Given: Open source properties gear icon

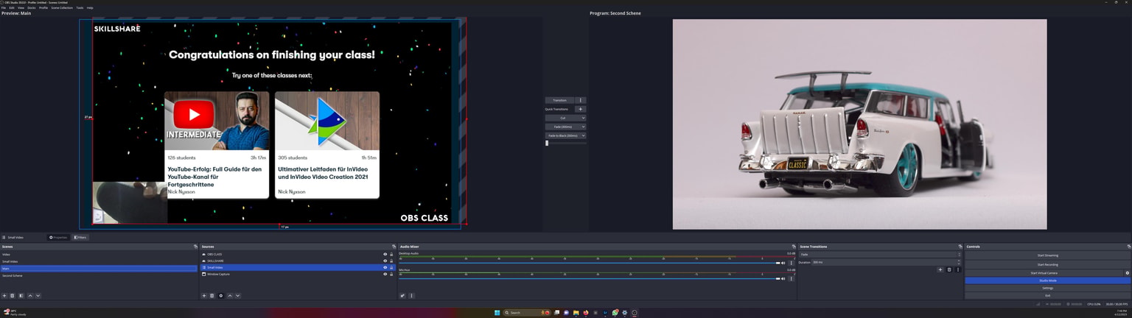Looking at the screenshot, I should pos(221,296).
